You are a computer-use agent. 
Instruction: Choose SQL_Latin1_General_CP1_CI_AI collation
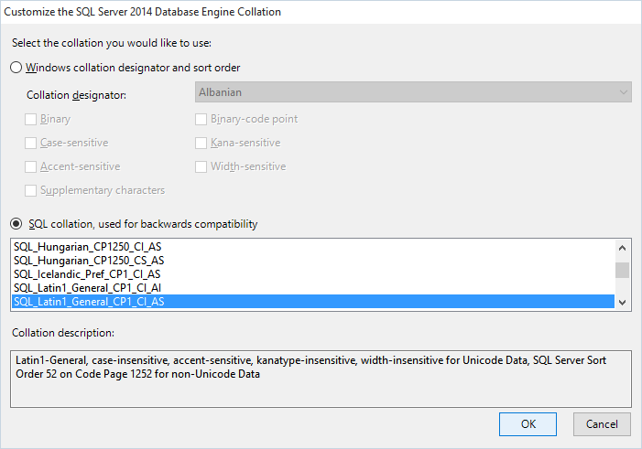point(313,288)
